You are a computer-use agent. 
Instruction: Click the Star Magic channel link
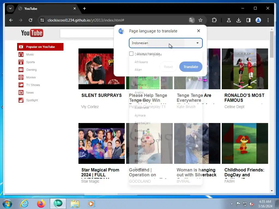90,181
